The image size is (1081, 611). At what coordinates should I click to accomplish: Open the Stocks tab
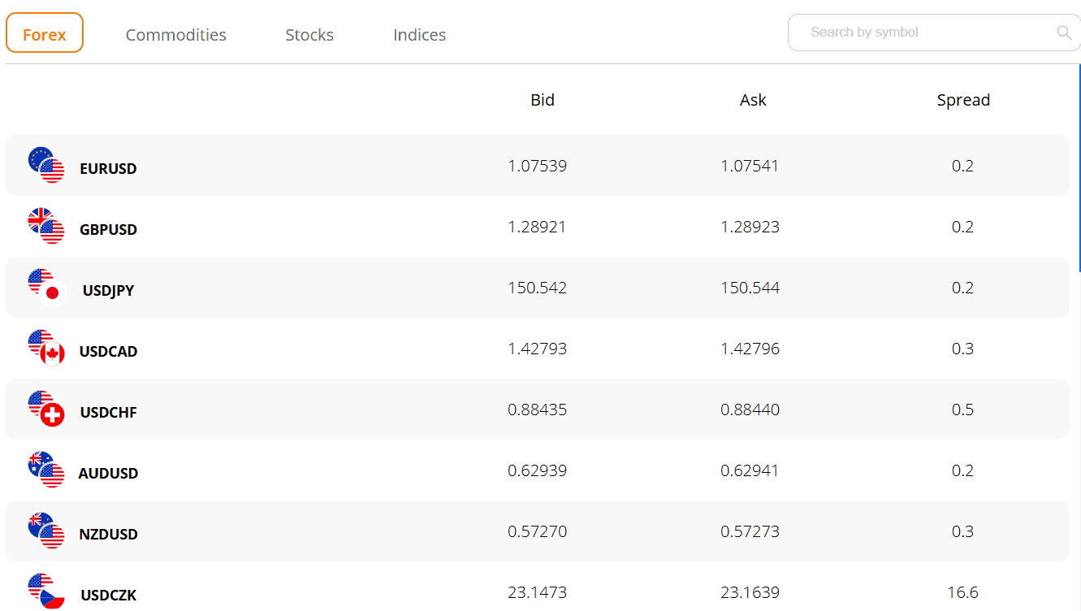(x=309, y=35)
